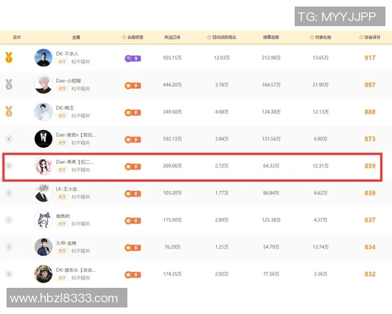The width and height of the screenshot is (392, 314).
Task: Click the silver second-place medal icon
Action: coord(8,84)
